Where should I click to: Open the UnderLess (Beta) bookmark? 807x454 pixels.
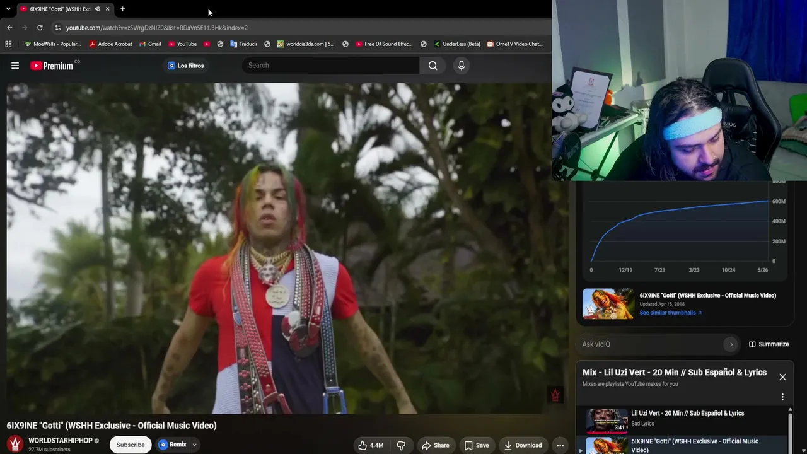(457, 44)
